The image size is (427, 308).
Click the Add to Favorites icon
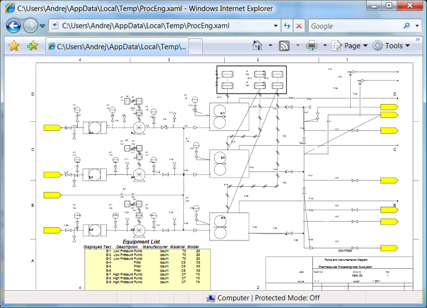[x=32, y=46]
